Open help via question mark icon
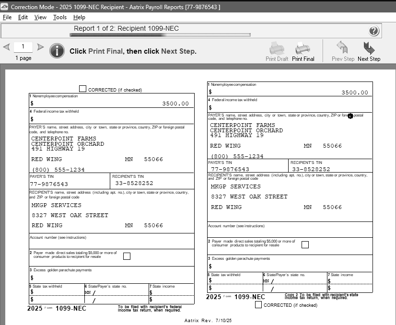 click(374, 31)
